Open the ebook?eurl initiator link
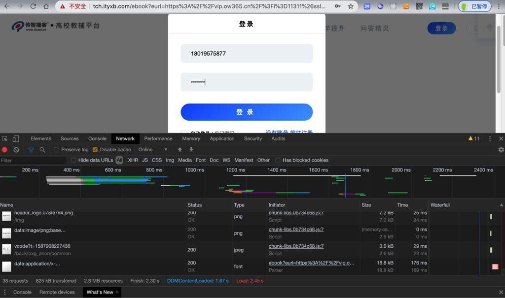The image size is (505, 298). click(x=312, y=263)
